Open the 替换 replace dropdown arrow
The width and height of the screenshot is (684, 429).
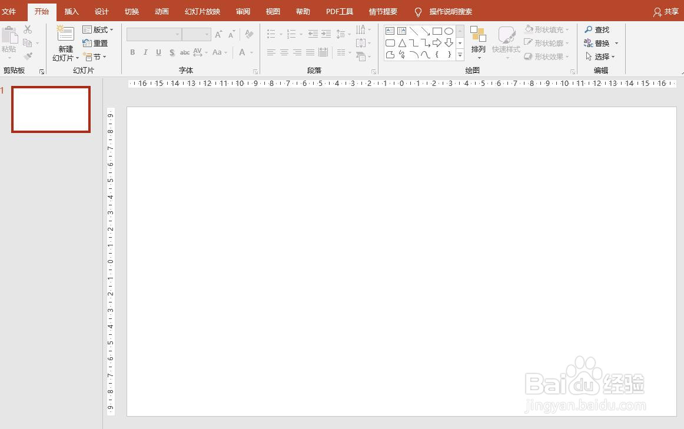616,43
